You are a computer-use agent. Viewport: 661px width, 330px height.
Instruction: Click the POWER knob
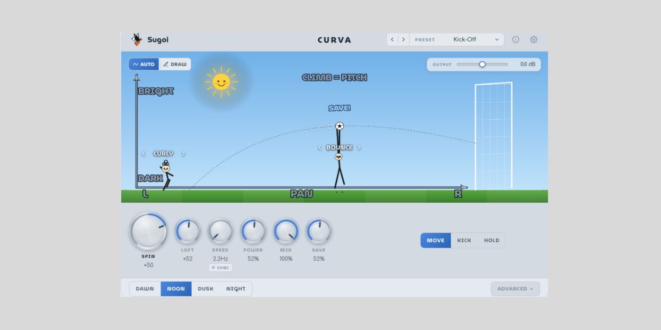click(x=253, y=231)
